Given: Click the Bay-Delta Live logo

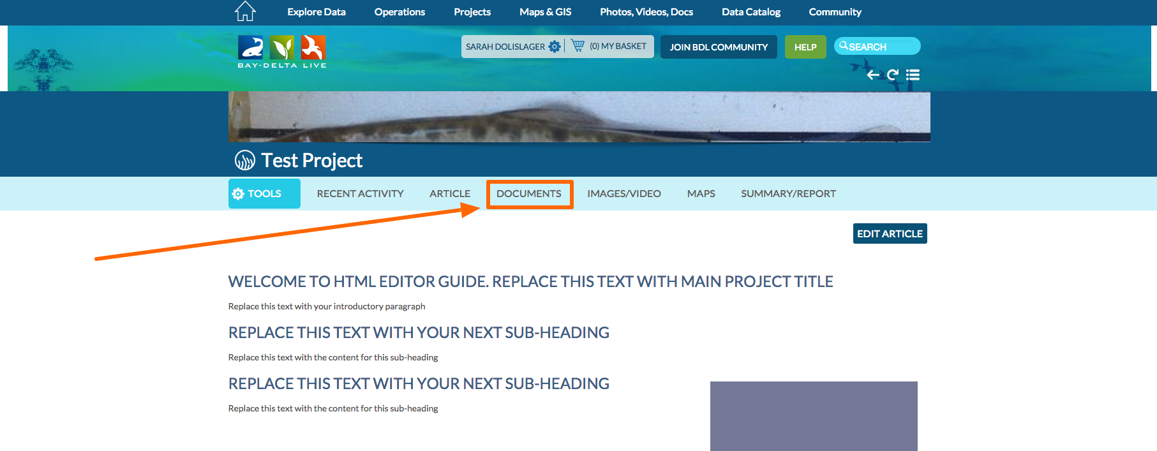Looking at the screenshot, I should 281,52.
